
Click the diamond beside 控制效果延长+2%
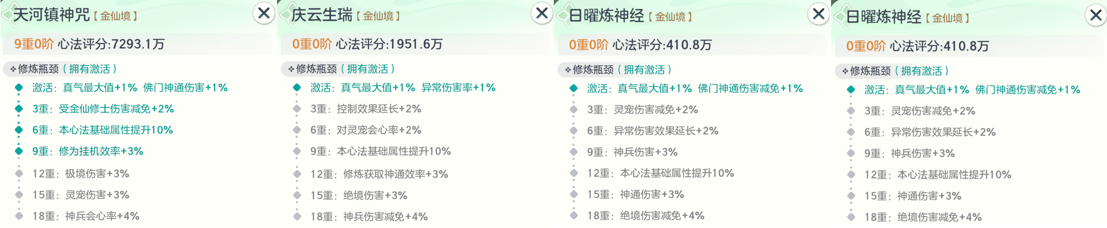pos(297,109)
